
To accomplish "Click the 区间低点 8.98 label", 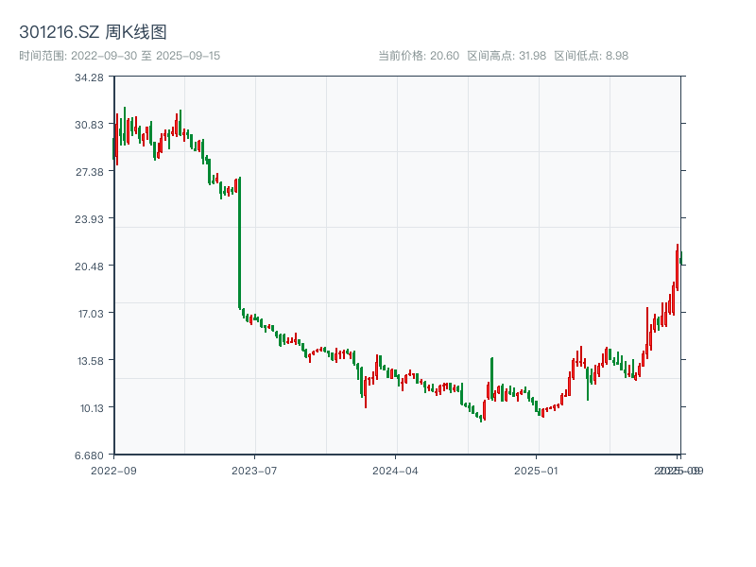I will click(591, 56).
